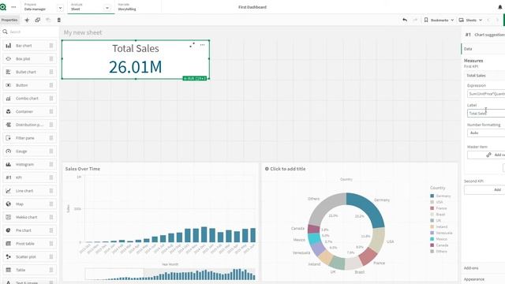Click 'Click to add title' on donut chart

pos(287,169)
